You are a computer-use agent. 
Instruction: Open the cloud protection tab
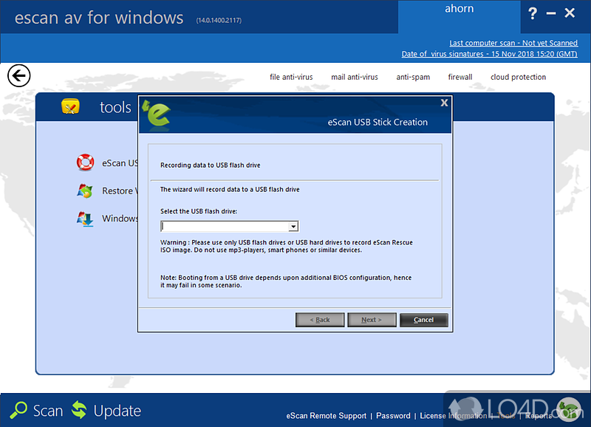tap(518, 78)
